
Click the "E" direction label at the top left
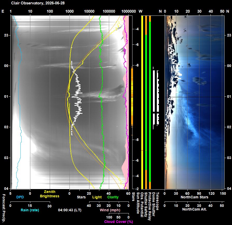[3, 11]
